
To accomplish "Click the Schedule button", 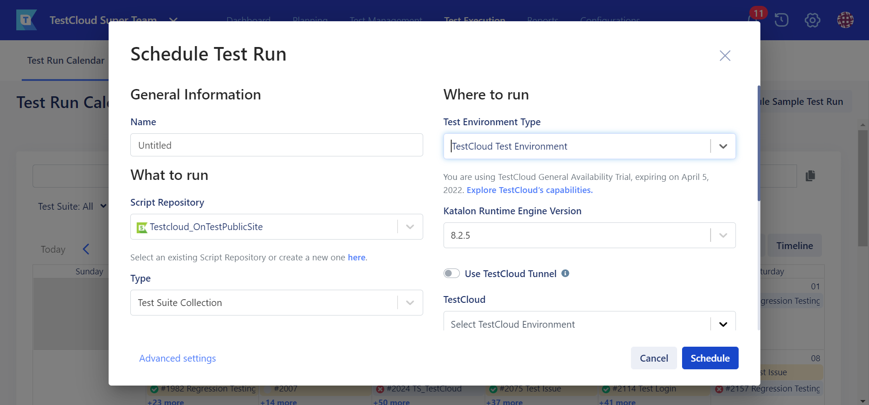I will coord(710,358).
